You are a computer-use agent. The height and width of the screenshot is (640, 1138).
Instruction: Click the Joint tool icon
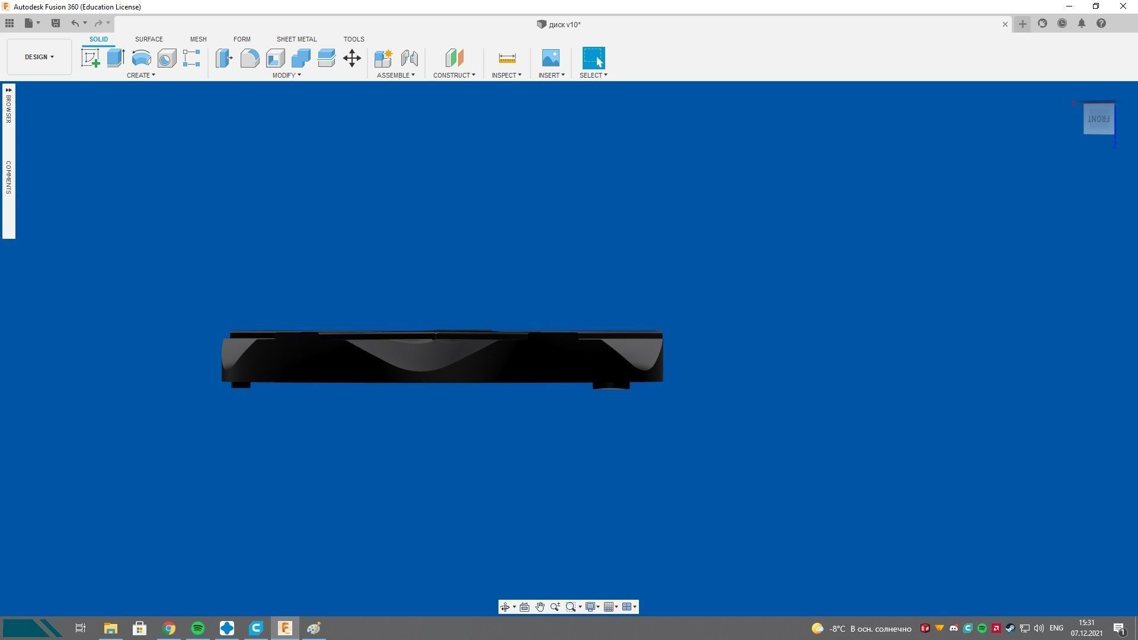(x=409, y=58)
